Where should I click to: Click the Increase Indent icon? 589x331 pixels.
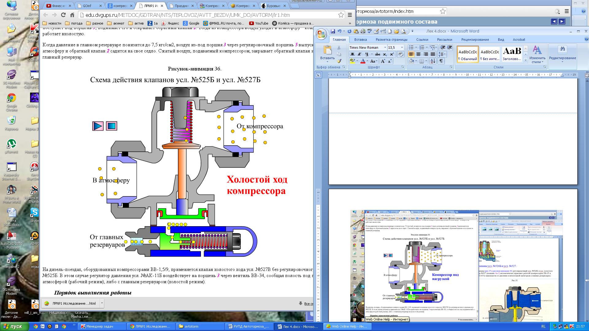tap(449, 48)
